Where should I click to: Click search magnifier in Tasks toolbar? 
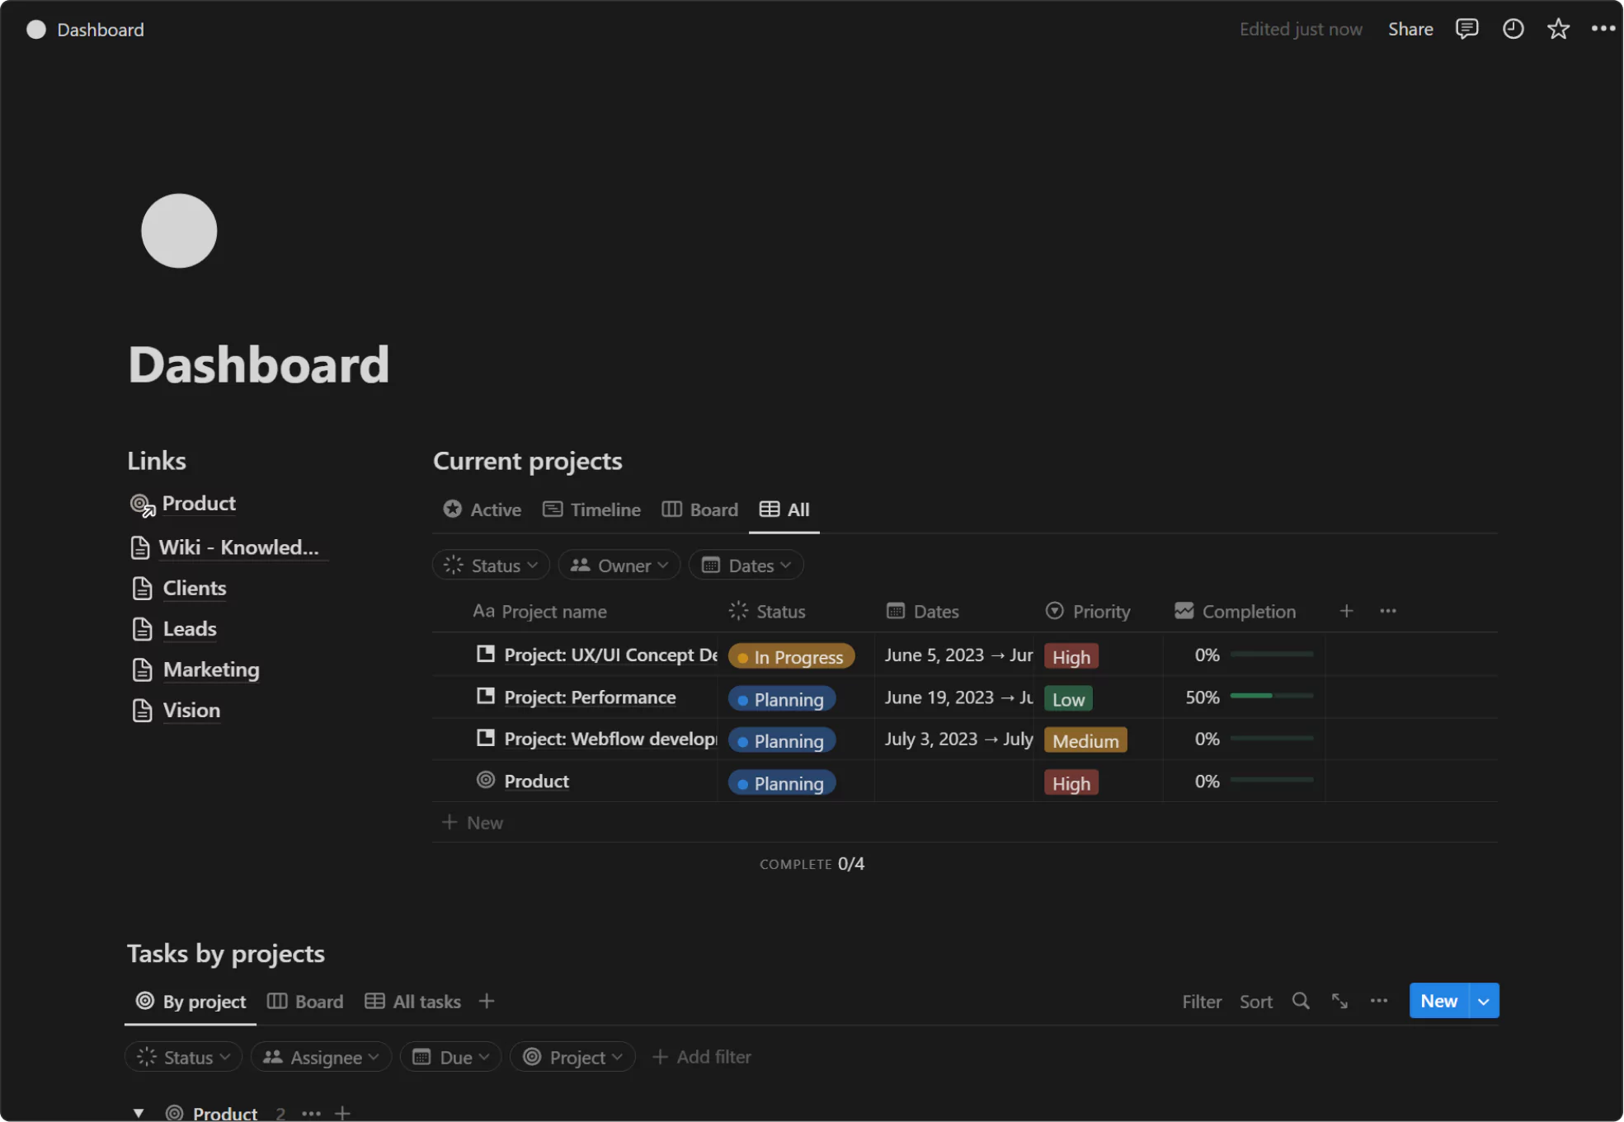(1301, 1001)
